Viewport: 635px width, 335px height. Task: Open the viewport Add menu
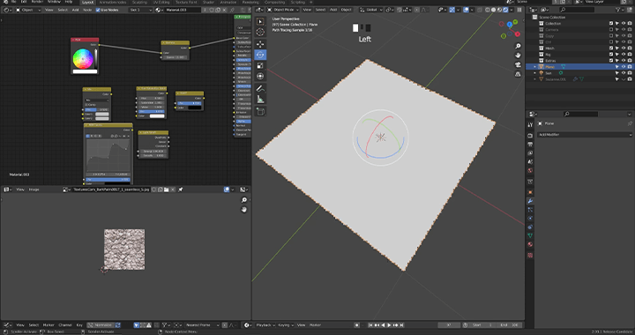point(333,10)
